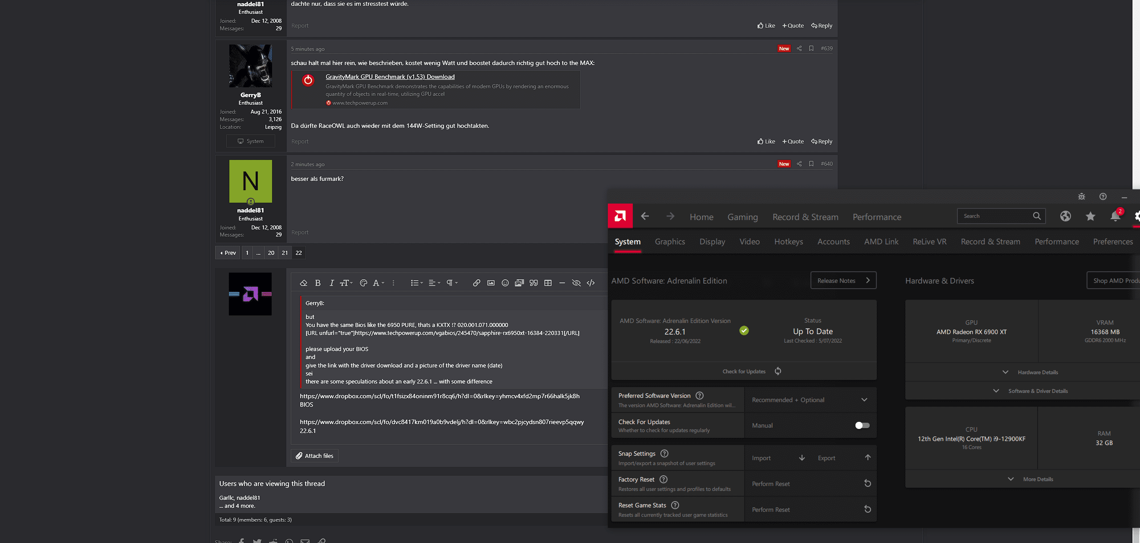
Task: Click the favorites star icon in AMD Software
Action: 1090,216
